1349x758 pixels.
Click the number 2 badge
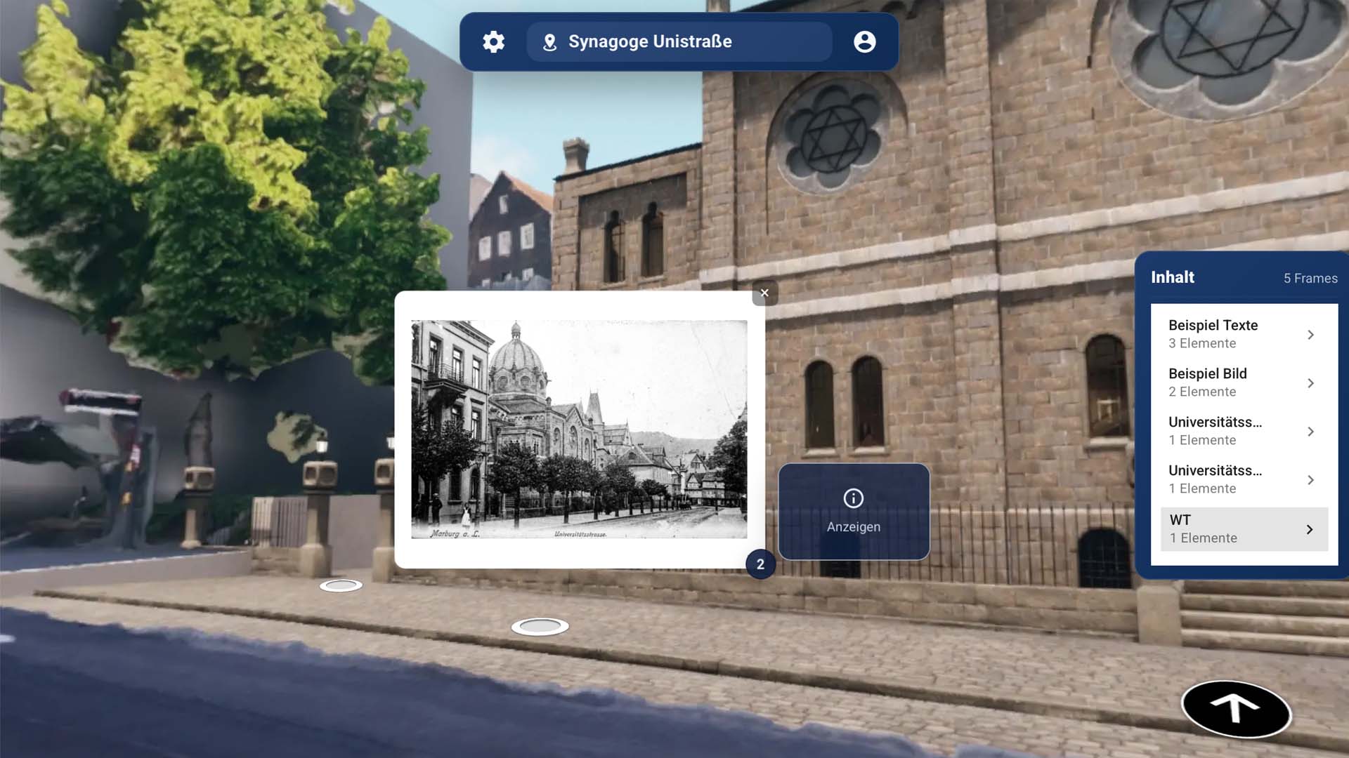click(x=760, y=564)
